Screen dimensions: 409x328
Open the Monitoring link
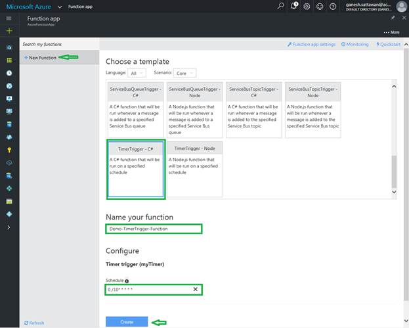[355, 44]
